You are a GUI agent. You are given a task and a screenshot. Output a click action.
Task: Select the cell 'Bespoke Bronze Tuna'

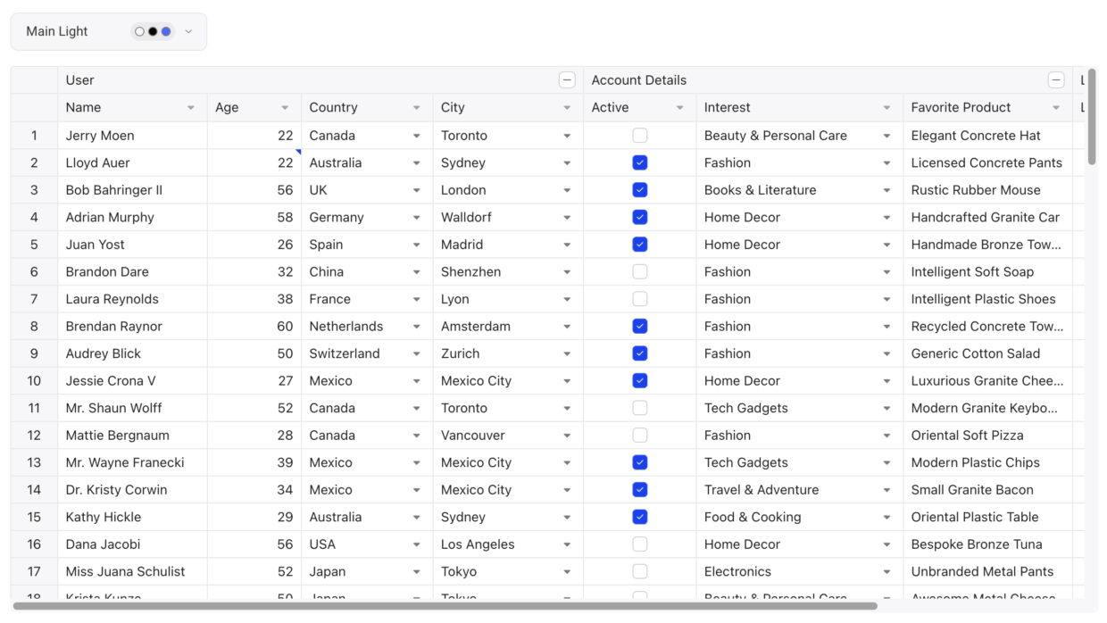(988, 544)
